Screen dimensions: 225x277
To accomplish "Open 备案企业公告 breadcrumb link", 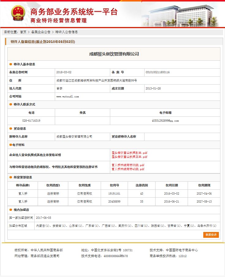I will [41, 32].
